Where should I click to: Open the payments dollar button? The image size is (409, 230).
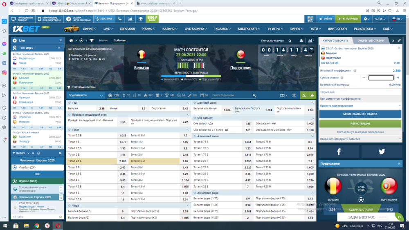104,19
